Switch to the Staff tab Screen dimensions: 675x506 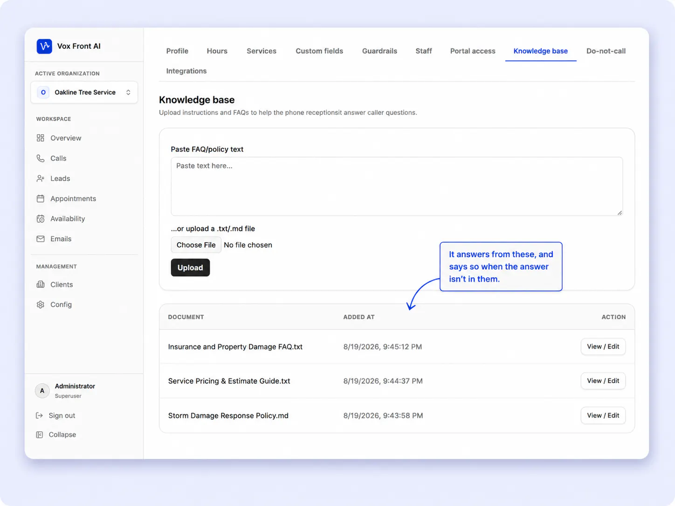424,51
